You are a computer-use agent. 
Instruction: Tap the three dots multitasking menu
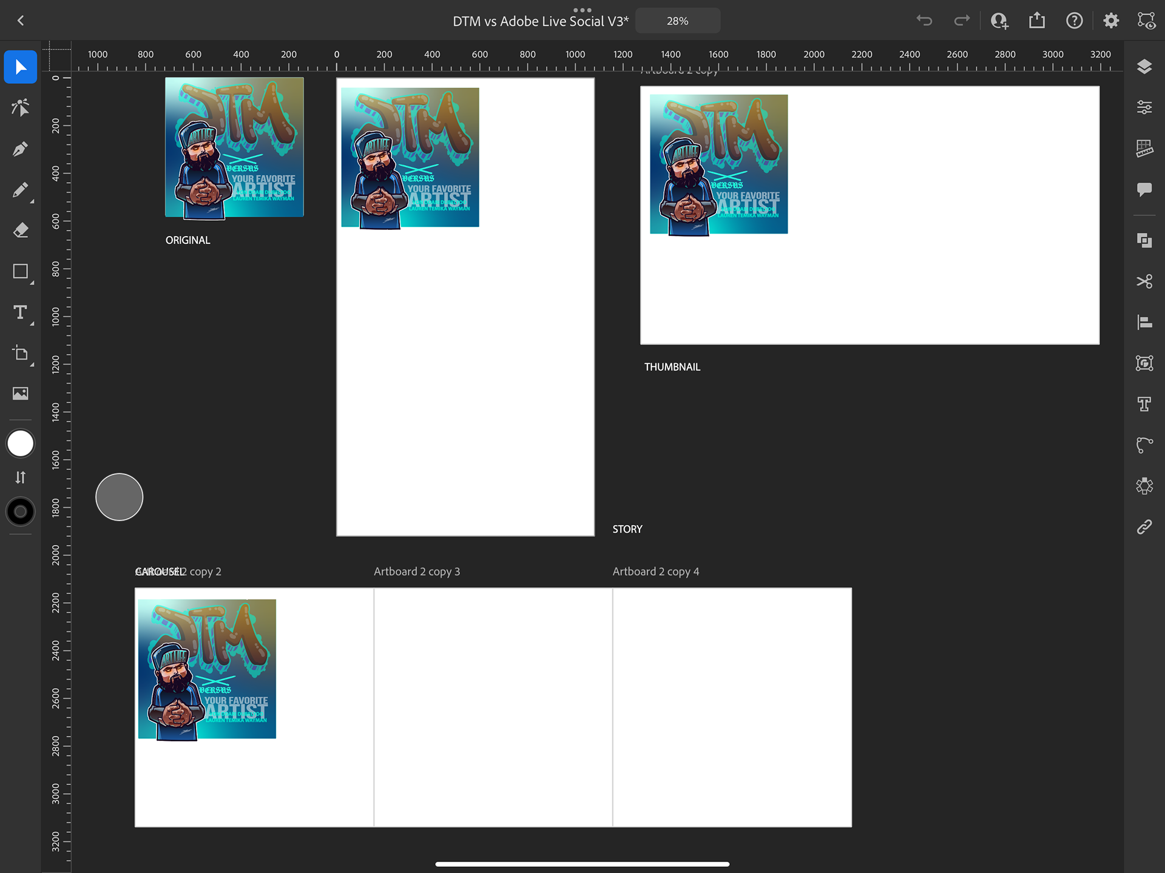coord(582,10)
